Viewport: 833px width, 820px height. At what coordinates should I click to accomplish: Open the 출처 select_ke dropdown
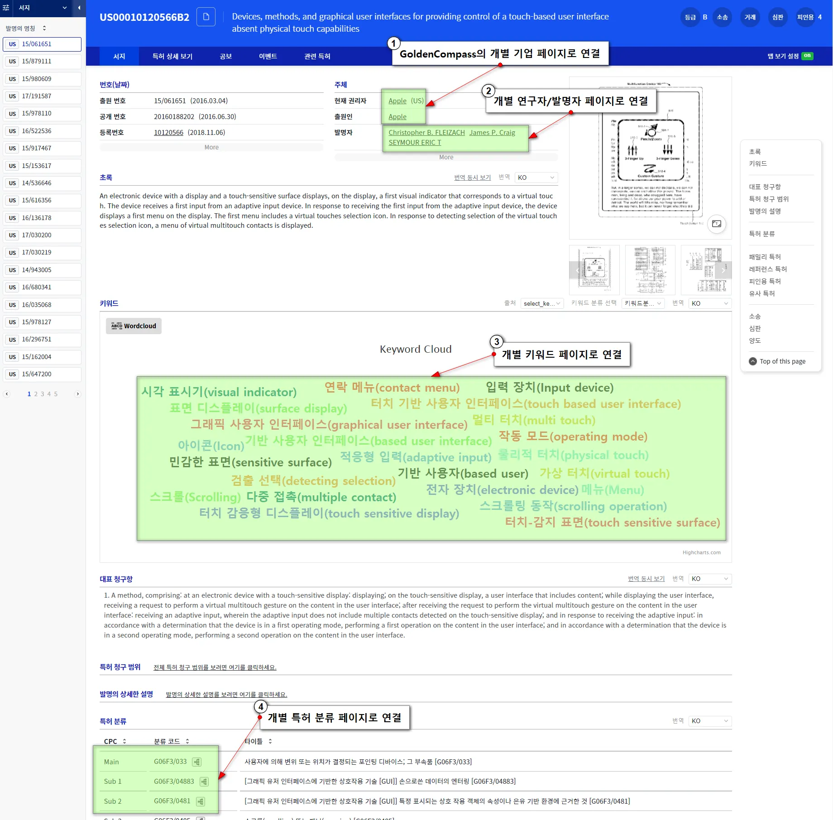point(542,303)
